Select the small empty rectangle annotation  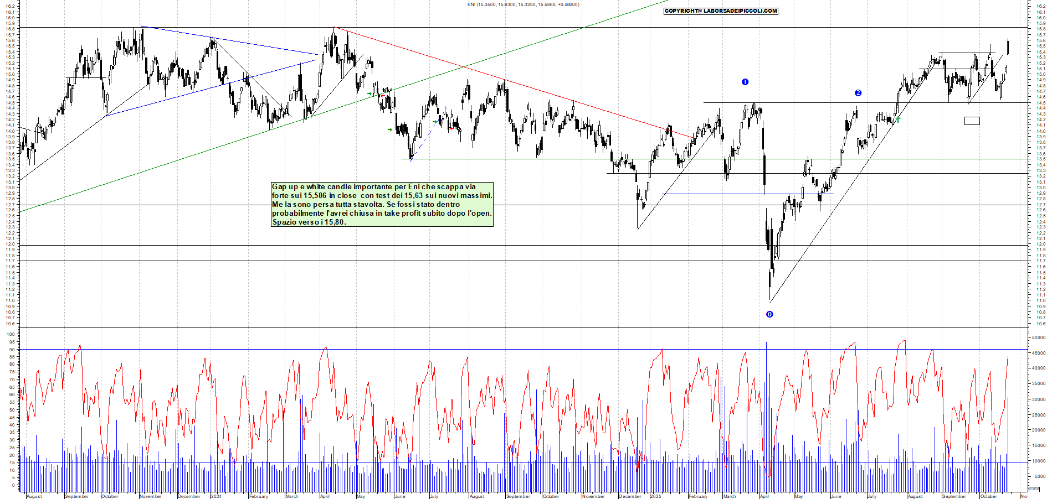(x=972, y=121)
